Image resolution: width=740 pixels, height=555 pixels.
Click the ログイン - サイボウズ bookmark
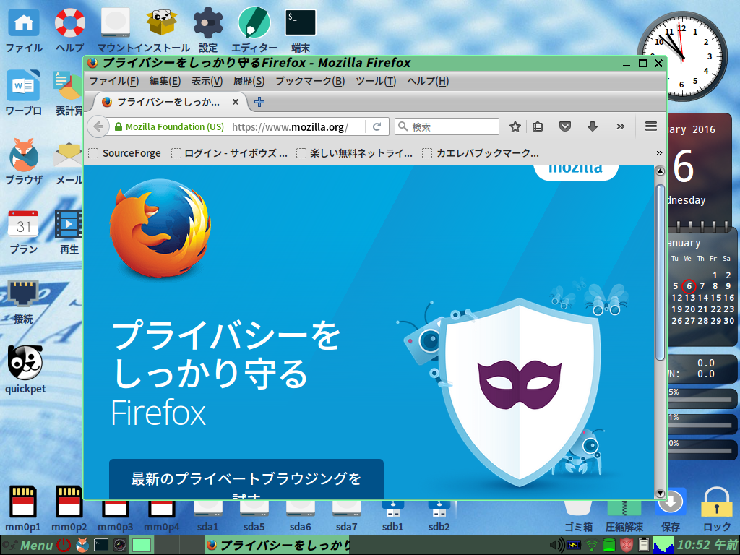pos(229,153)
